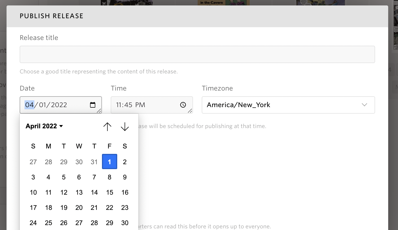Select April 8 in the calendar
Viewport: 398px width, 230px height.
(x=110, y=177)
